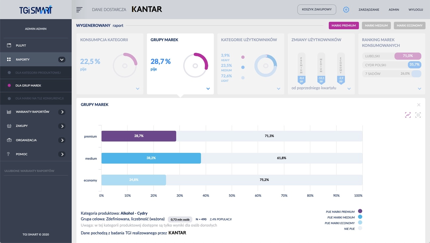
Task: Click the Zakupy basket icon
Action: point(9,126)
